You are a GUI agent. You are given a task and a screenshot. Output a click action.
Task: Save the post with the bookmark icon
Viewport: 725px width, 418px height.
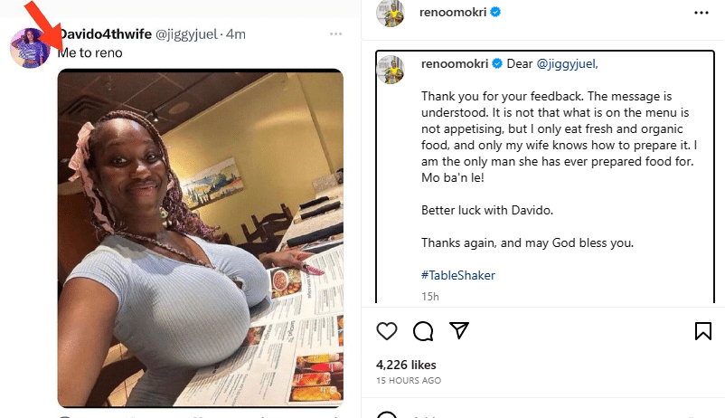coord(702,331)
